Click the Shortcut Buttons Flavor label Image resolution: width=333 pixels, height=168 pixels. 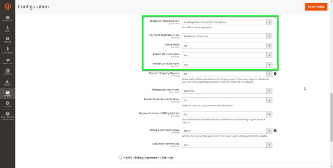(165, 90)
